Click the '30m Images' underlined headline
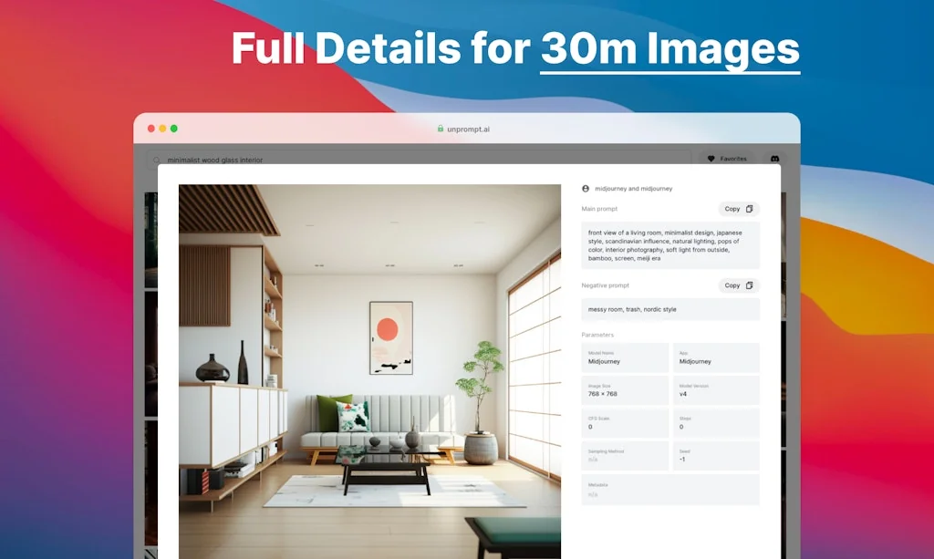 point(670,50)
